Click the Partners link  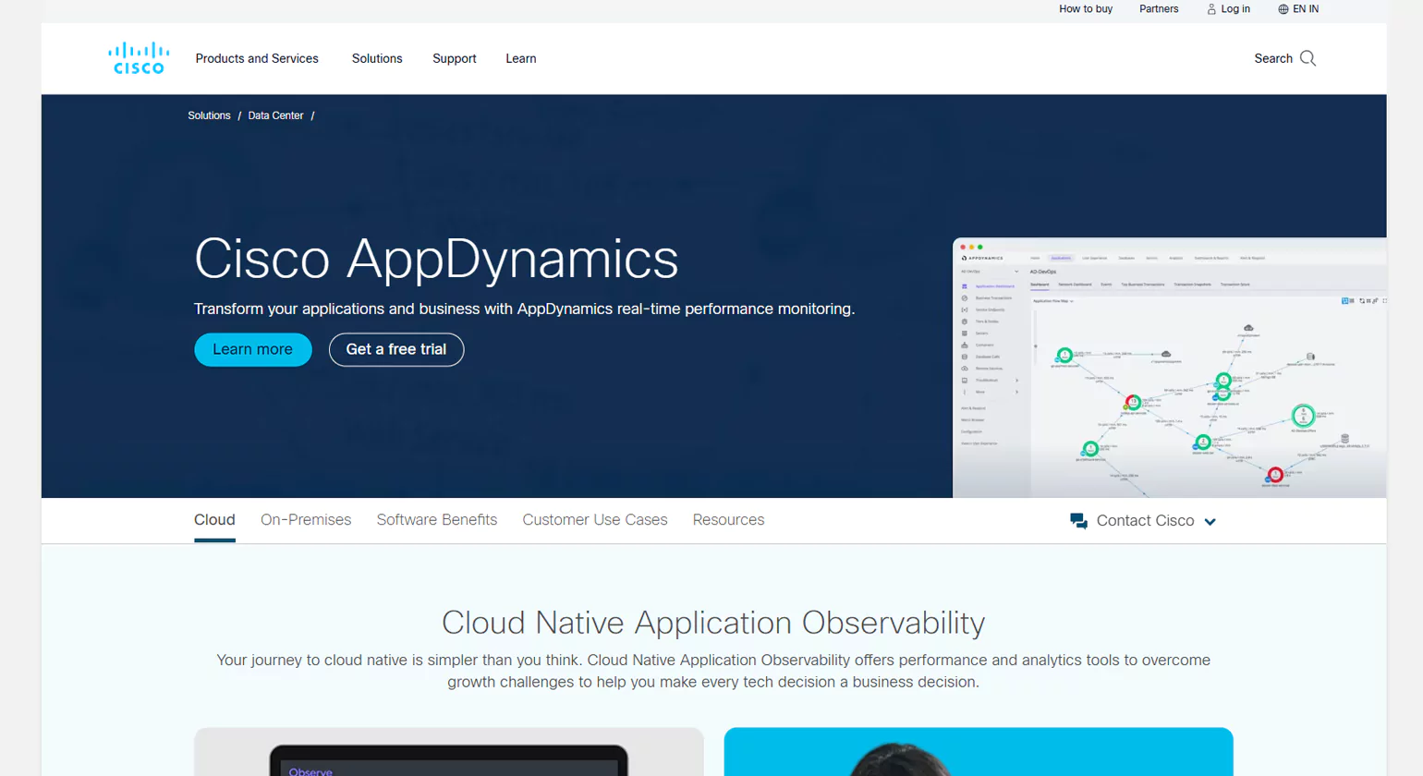[1159, 9]
